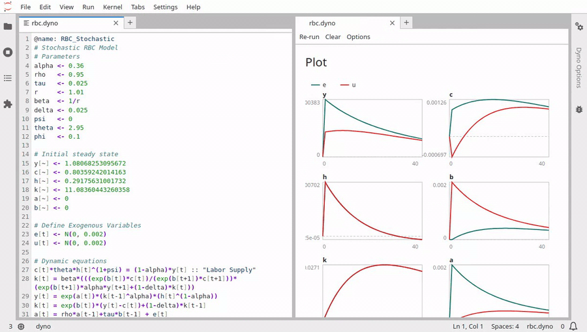Viewport: 587px width, 332px height.
Task: Click the Clear button
Action: (333, 37)
